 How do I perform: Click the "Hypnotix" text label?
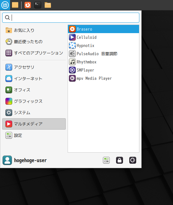(86, 46)
